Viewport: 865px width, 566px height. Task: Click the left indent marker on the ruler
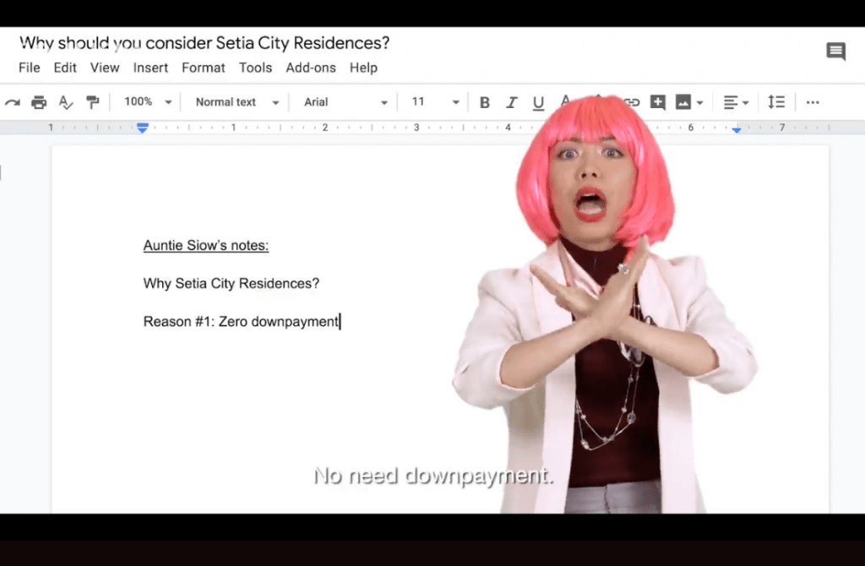pos(143,128)
